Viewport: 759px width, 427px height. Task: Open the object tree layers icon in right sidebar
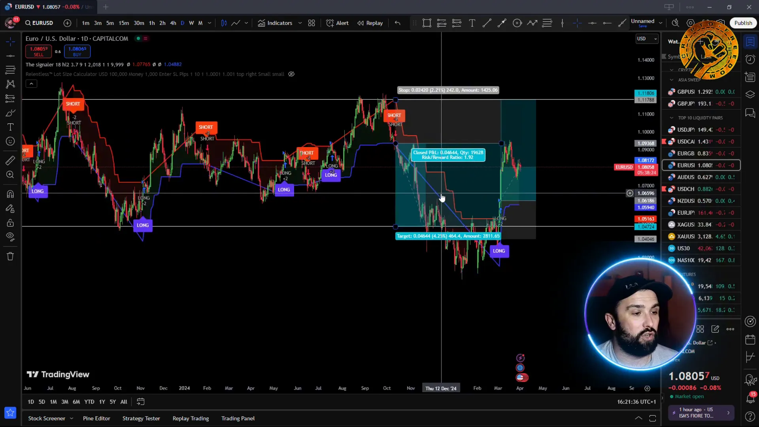pyautogui.click(x=750, y=94)
